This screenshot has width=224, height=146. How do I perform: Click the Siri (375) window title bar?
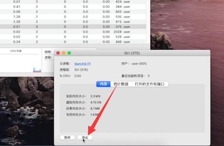132,53
